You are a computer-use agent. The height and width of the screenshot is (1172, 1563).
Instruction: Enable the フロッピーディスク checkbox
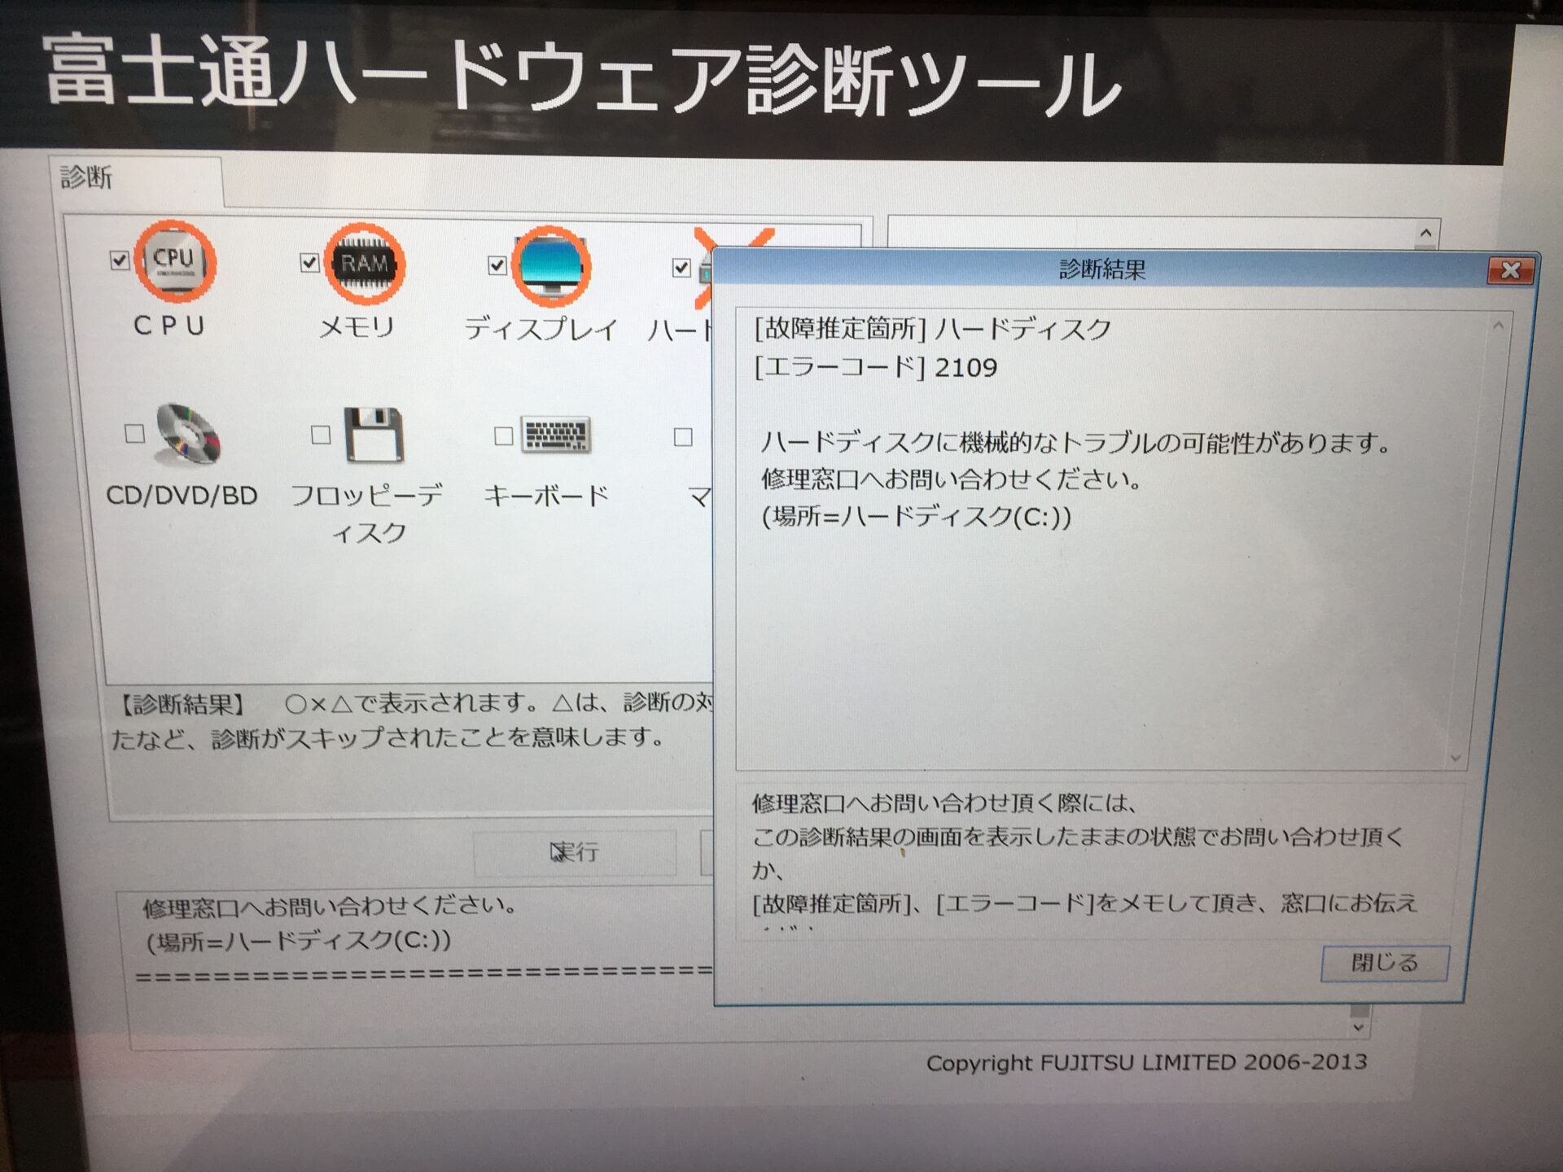[x=321, y=435]
